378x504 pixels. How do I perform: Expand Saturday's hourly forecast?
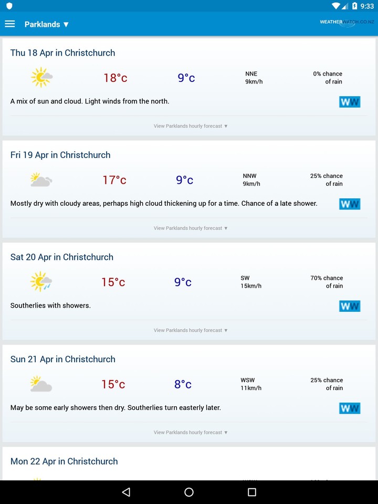[190, 330]
